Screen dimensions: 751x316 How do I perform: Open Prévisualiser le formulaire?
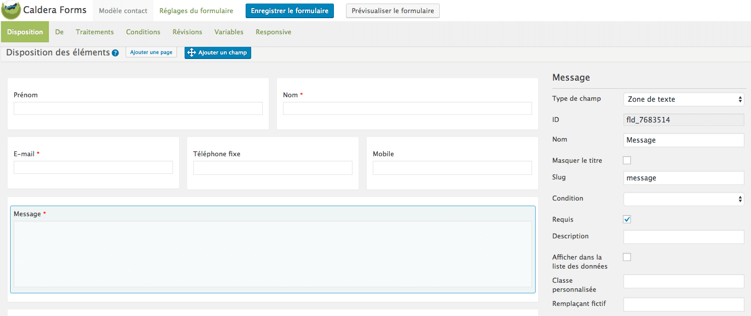392,10
